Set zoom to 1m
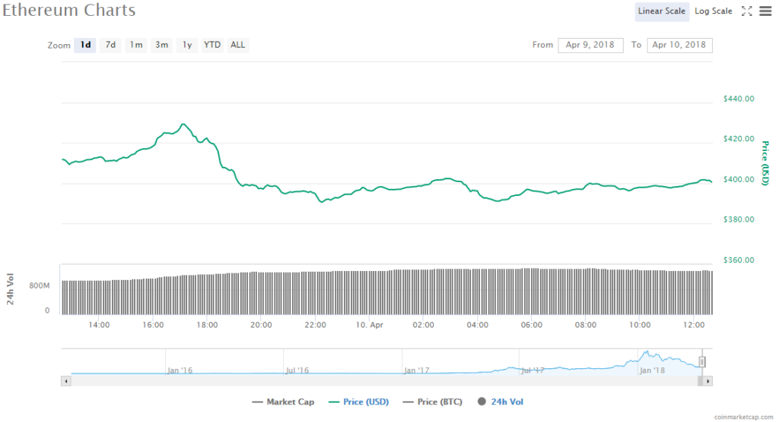 (x=135, y=45)
